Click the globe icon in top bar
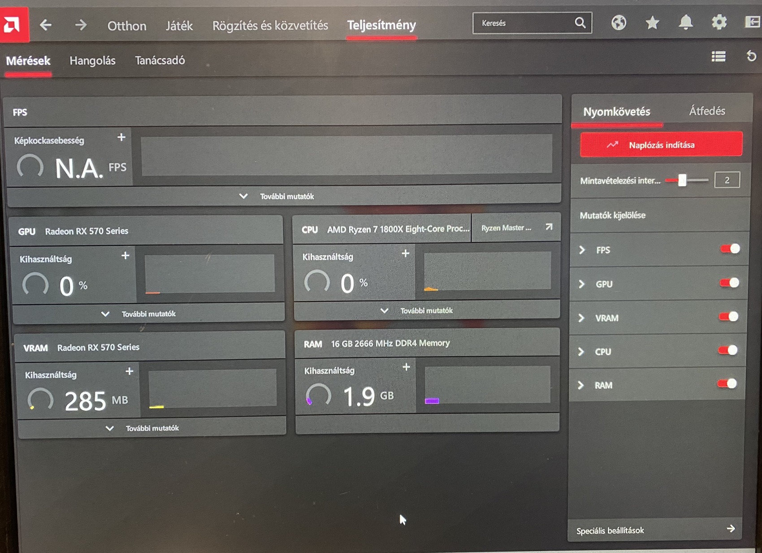This screenshot has width=762, height=553. click(619, 23)
